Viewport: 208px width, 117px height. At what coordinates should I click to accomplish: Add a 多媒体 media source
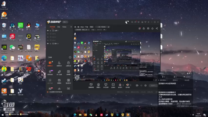[113, 86]
